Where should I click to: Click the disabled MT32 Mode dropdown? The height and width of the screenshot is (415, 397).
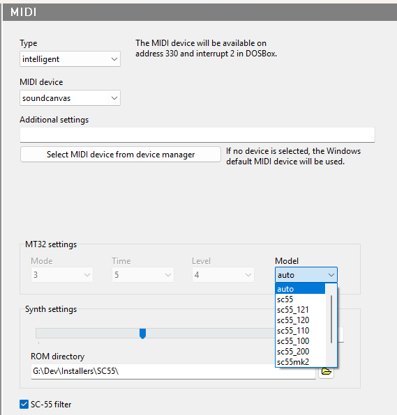click(62, 275)
